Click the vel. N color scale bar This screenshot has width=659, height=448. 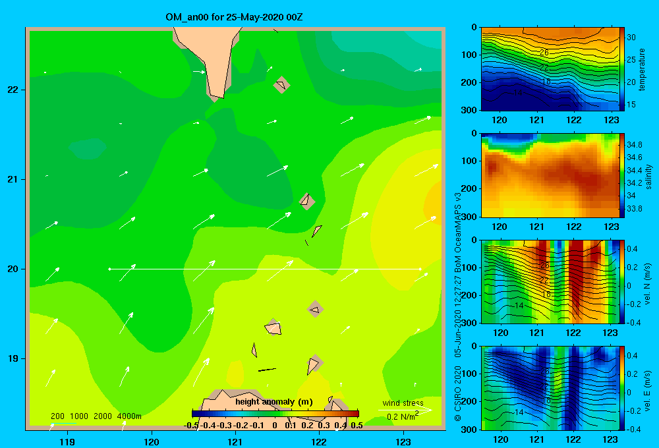(622, 281)
